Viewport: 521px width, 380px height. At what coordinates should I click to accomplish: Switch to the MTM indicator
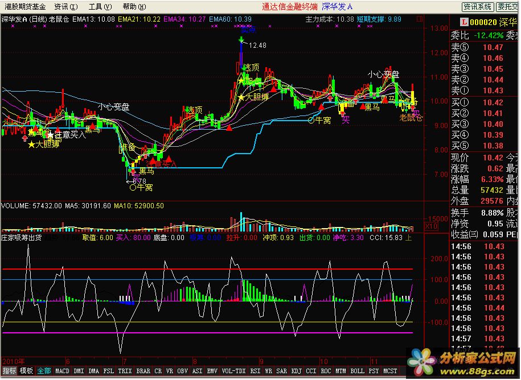coord(341,371)
